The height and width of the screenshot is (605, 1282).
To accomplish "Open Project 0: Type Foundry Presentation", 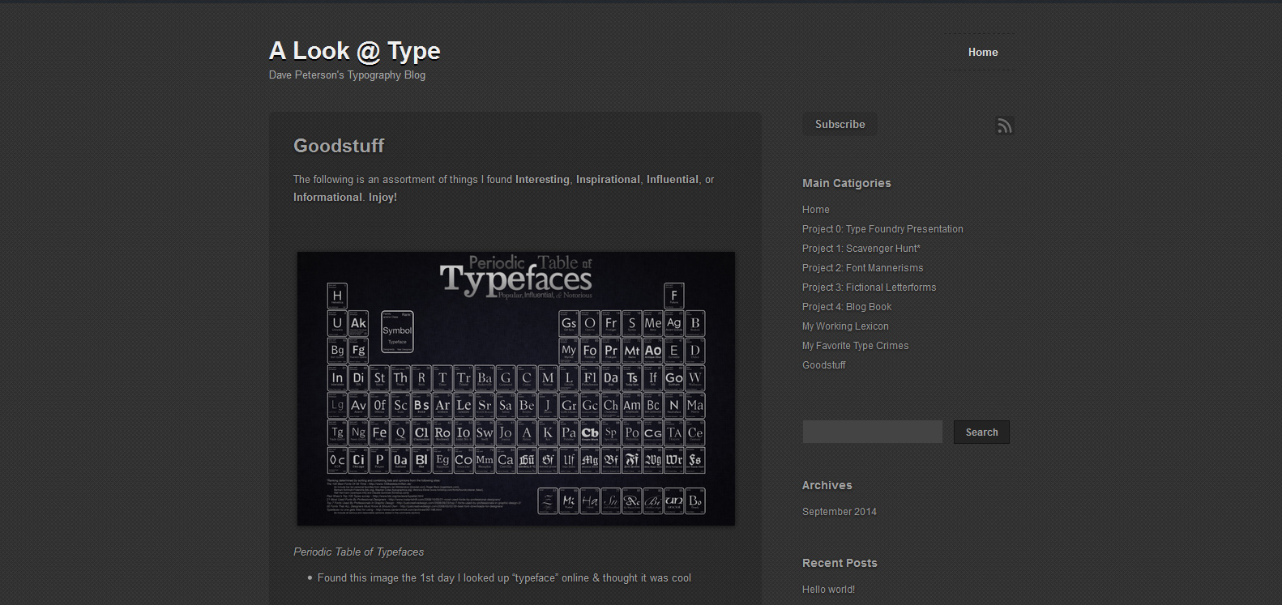I will click(x=882, y=229).
